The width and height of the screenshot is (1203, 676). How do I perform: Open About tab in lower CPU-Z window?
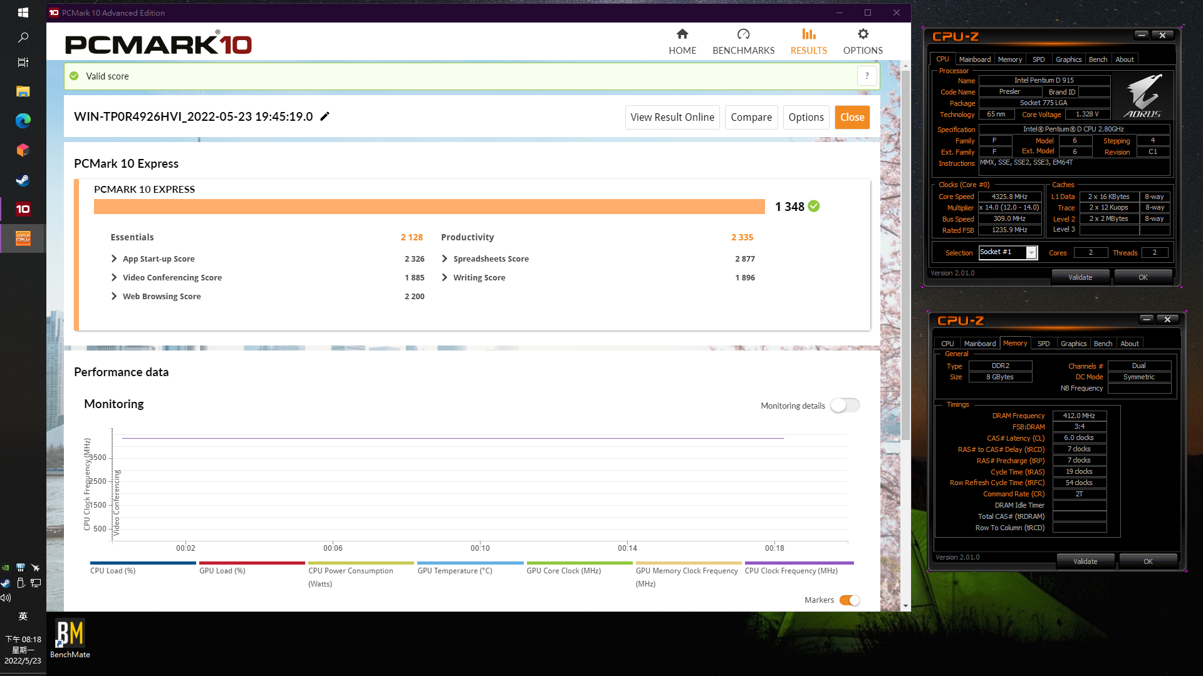click(1130, 344)
